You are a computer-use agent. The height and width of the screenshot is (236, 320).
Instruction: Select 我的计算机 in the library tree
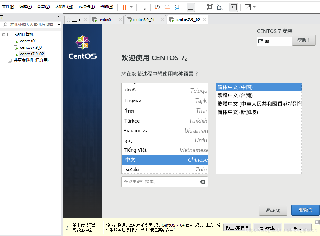click(24, 35)
